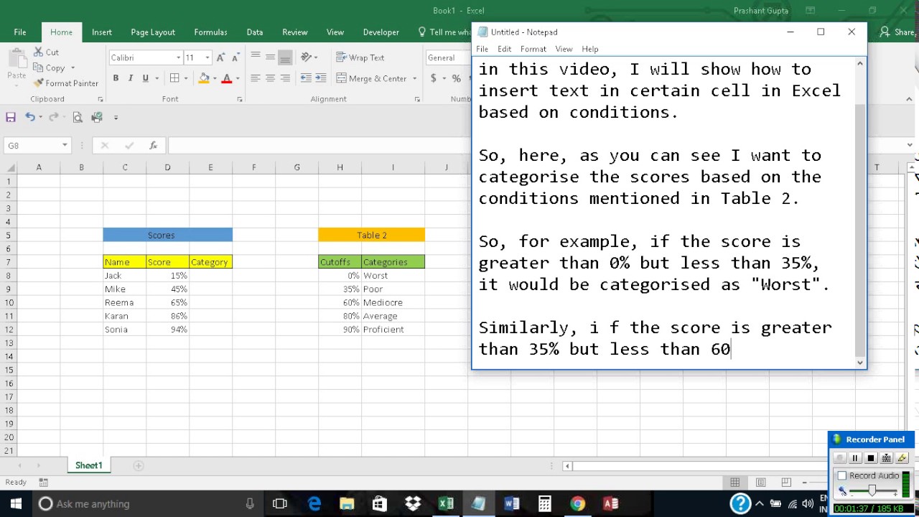919x517 pixels.
Task: Click the Cortana Ask me anything box
Action: click(x=149, y=503)
